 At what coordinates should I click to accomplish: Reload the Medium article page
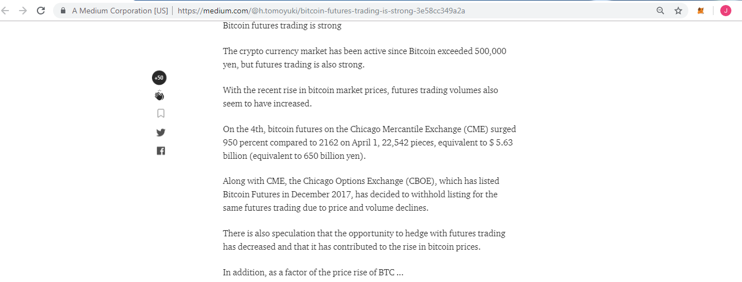[40, 11]
